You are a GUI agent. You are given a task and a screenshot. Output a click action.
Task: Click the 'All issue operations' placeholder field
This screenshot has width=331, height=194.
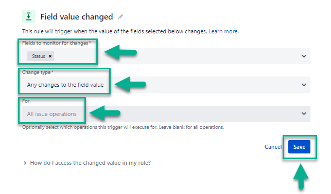pyautogui.click(x=166, y=114)
